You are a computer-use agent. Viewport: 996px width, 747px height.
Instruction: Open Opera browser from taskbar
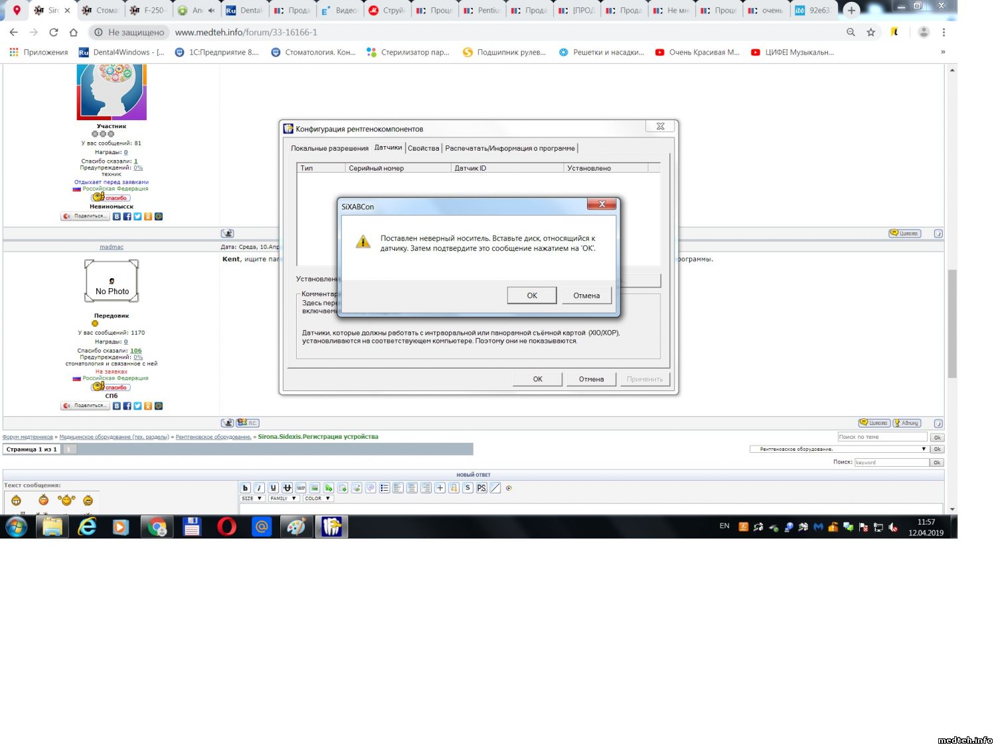point(226,527)
